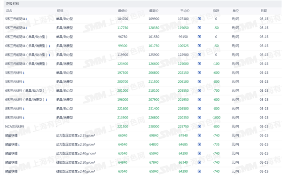This screenshot has height=175, width=282.
Task: Open chart icon for average price 99150
Action: coord(199,37)
